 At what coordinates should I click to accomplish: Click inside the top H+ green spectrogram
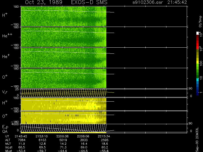click(64, 16)
